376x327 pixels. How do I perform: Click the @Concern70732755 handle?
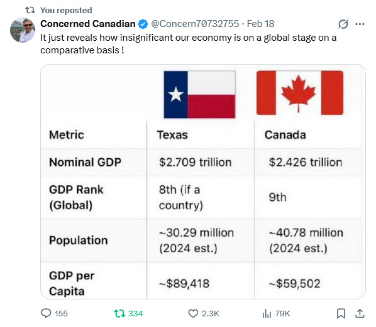tap(195, 24)
